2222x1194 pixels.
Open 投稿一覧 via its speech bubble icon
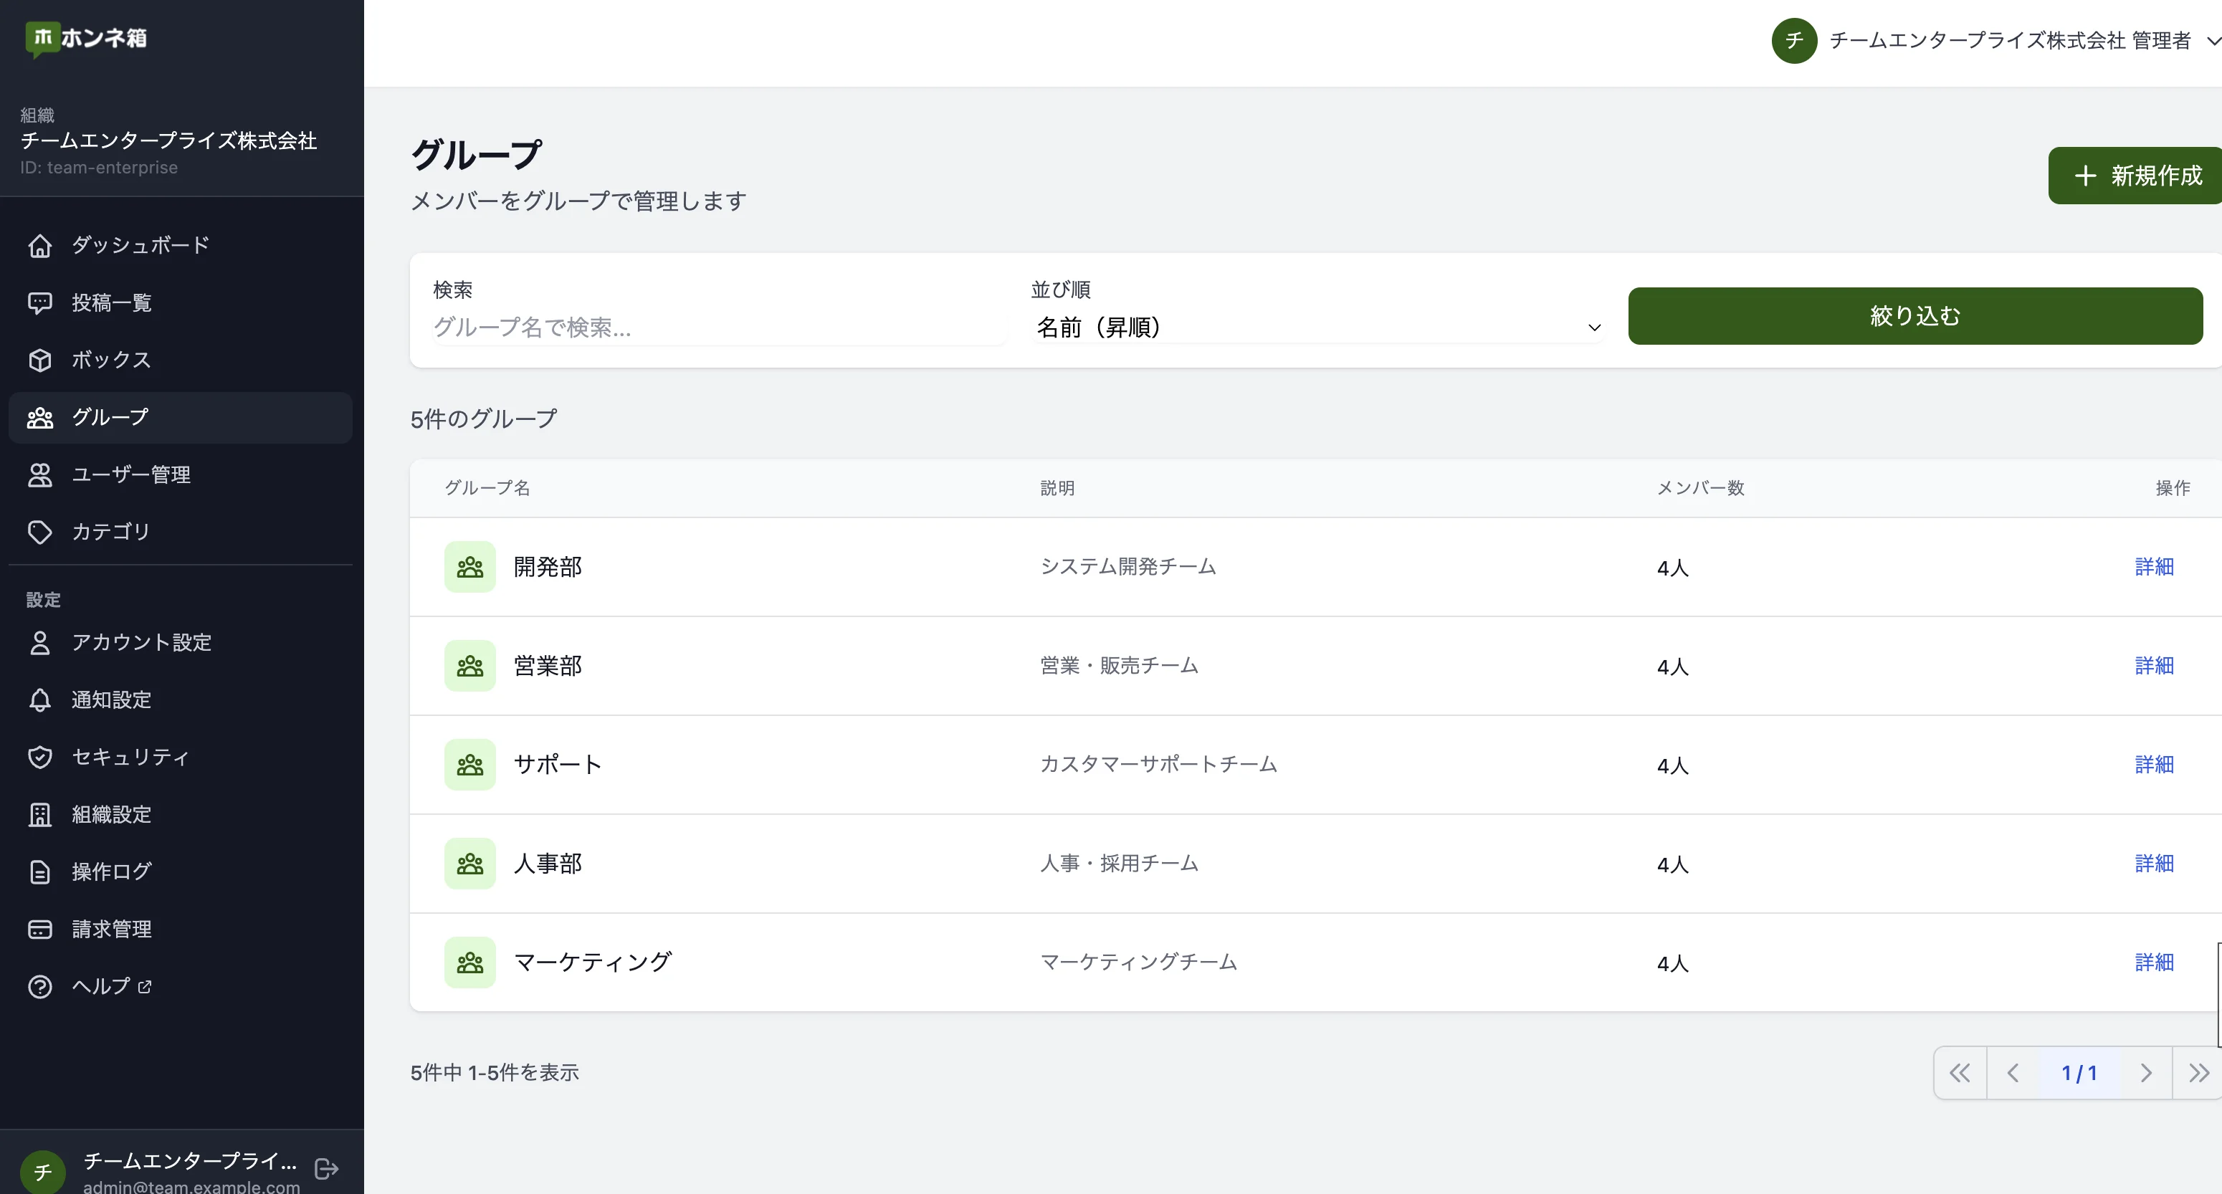tap(41, 302)
